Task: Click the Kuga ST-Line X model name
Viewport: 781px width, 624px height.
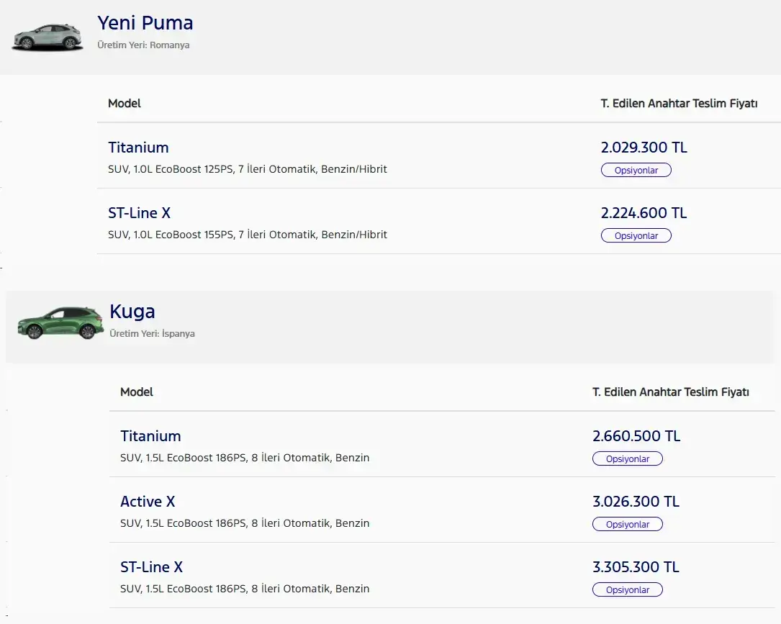Action: (x=151, y=567)
